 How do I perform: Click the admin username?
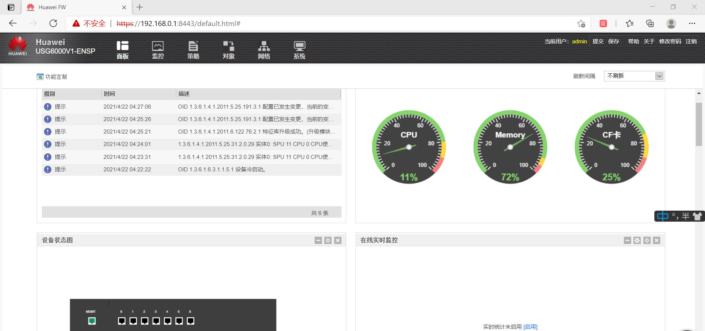(x=579, y=41)
